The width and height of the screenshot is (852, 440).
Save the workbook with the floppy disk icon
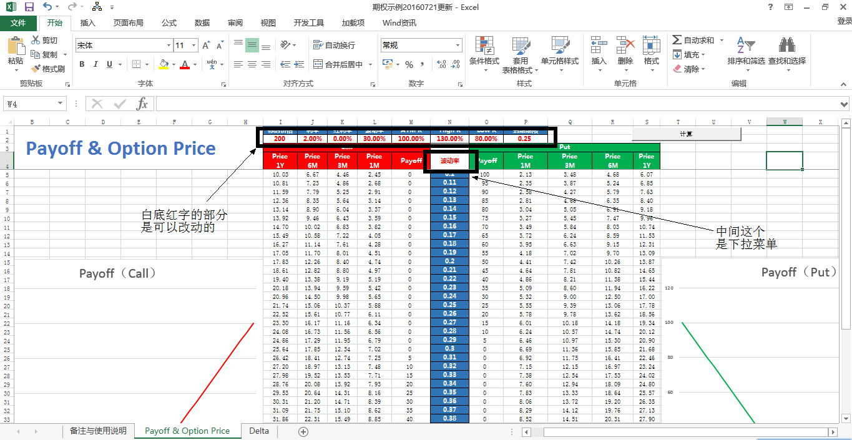(29, 7)
